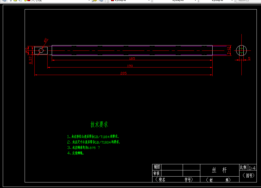Pick the ø5 hole diameter label
Image resolution: width=261 pixels, height=188 pixels.
pyautogui.click(x=46, y=40)
